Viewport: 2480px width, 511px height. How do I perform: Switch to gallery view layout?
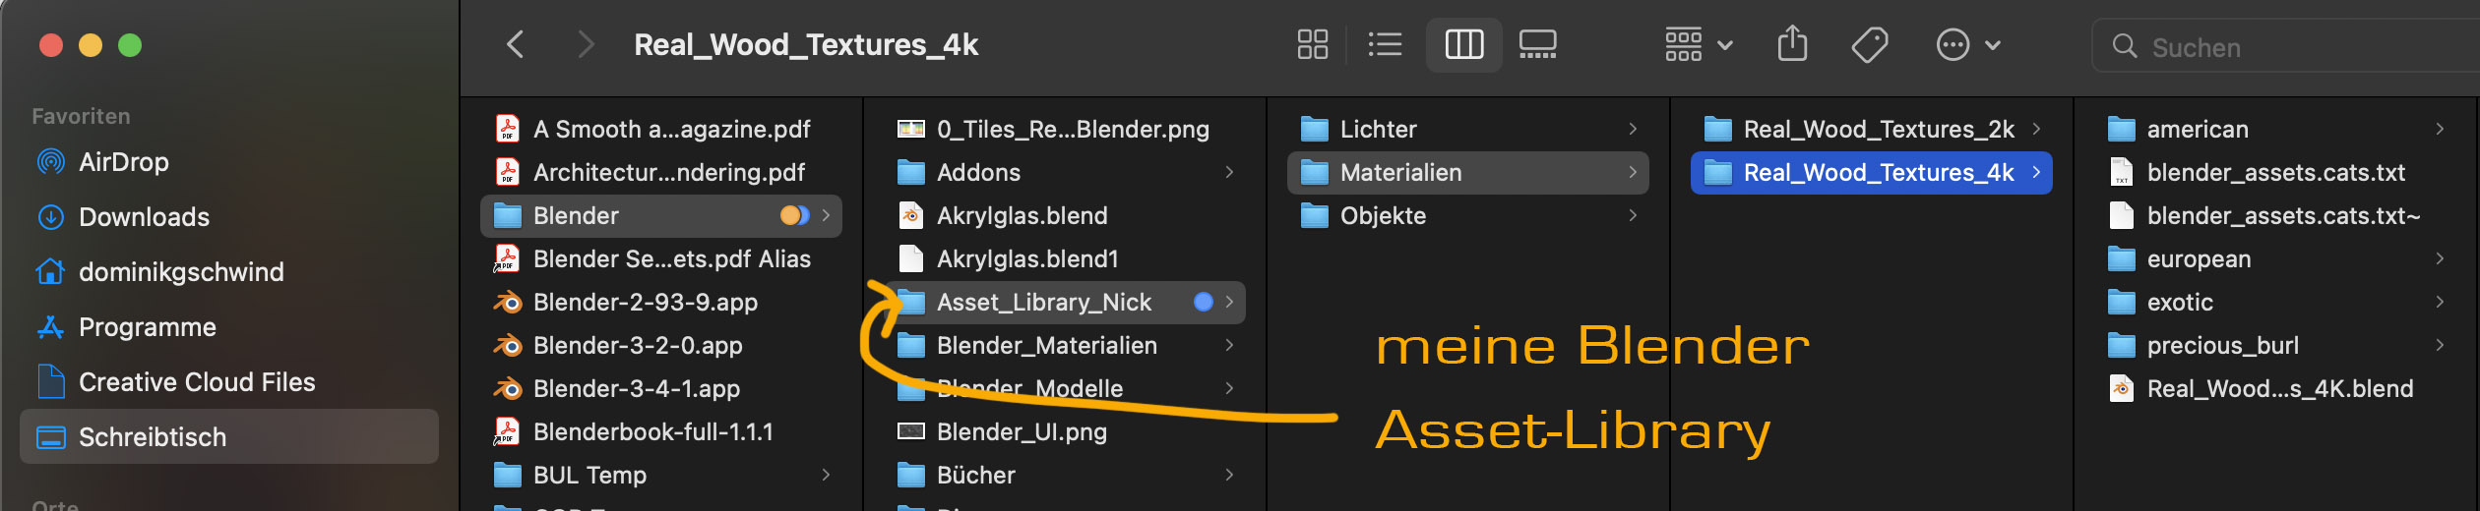click(x=1537, y=44)
